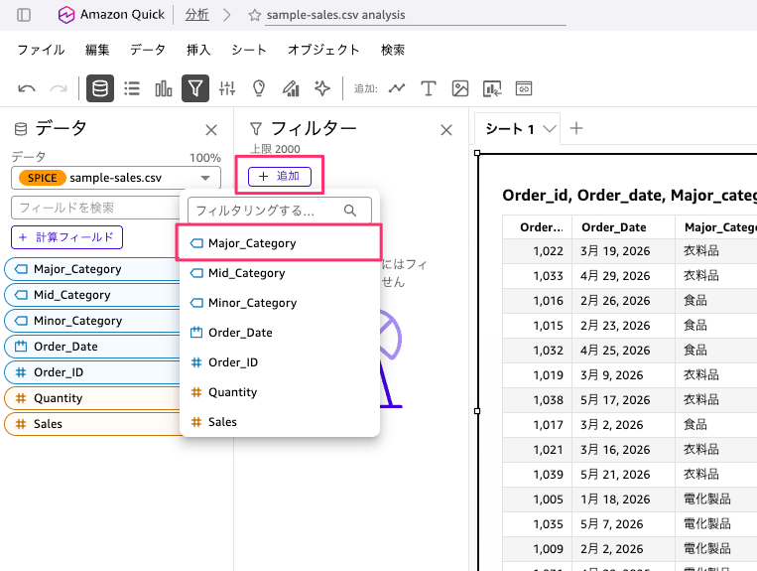Select Order_ID field in Data panel
Viewport: 757px width, 571px height.
tap(91, 372)
